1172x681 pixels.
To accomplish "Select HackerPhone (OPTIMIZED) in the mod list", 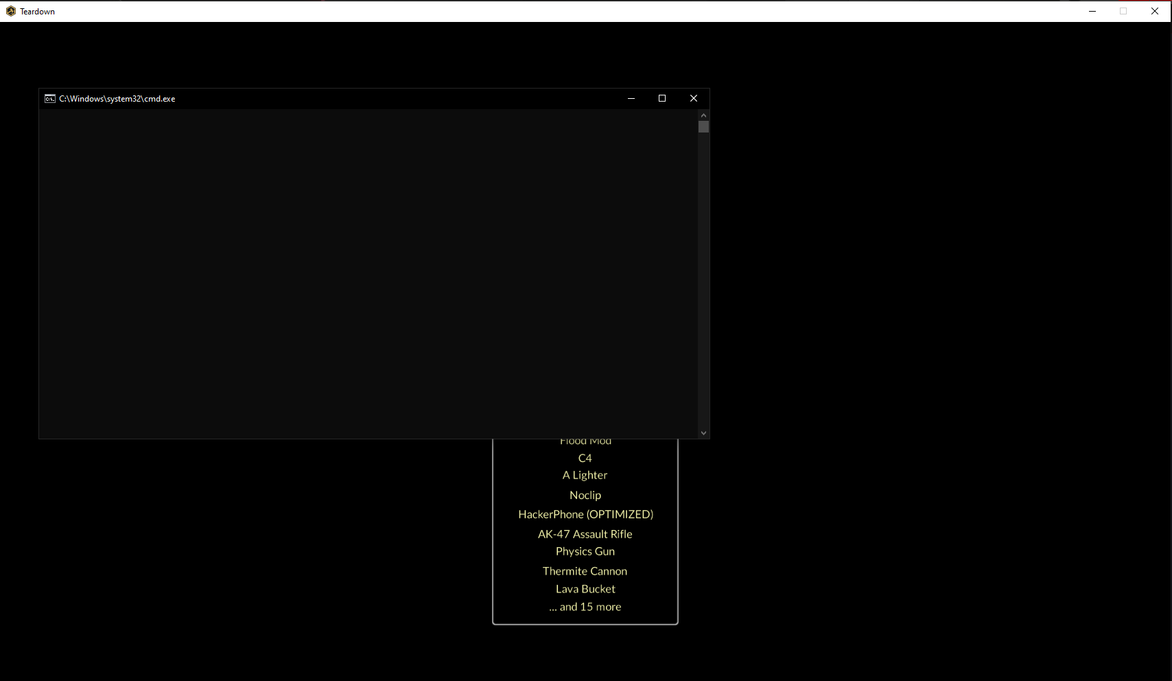I will tap(585, 513).
